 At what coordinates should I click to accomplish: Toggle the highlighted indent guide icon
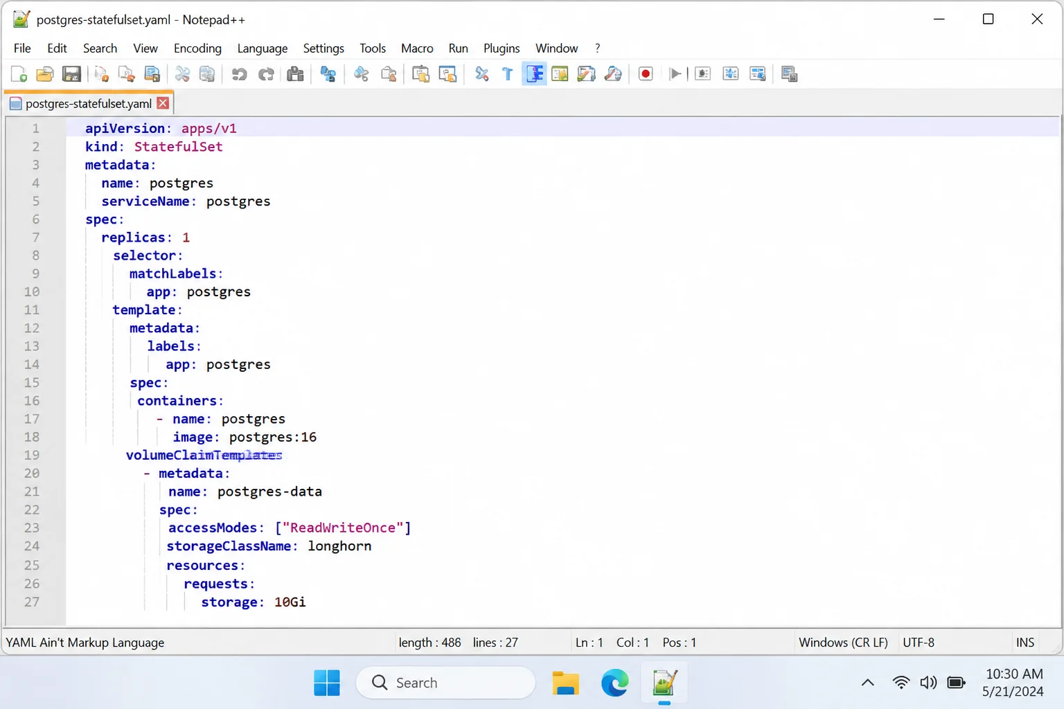pos(534,74)
